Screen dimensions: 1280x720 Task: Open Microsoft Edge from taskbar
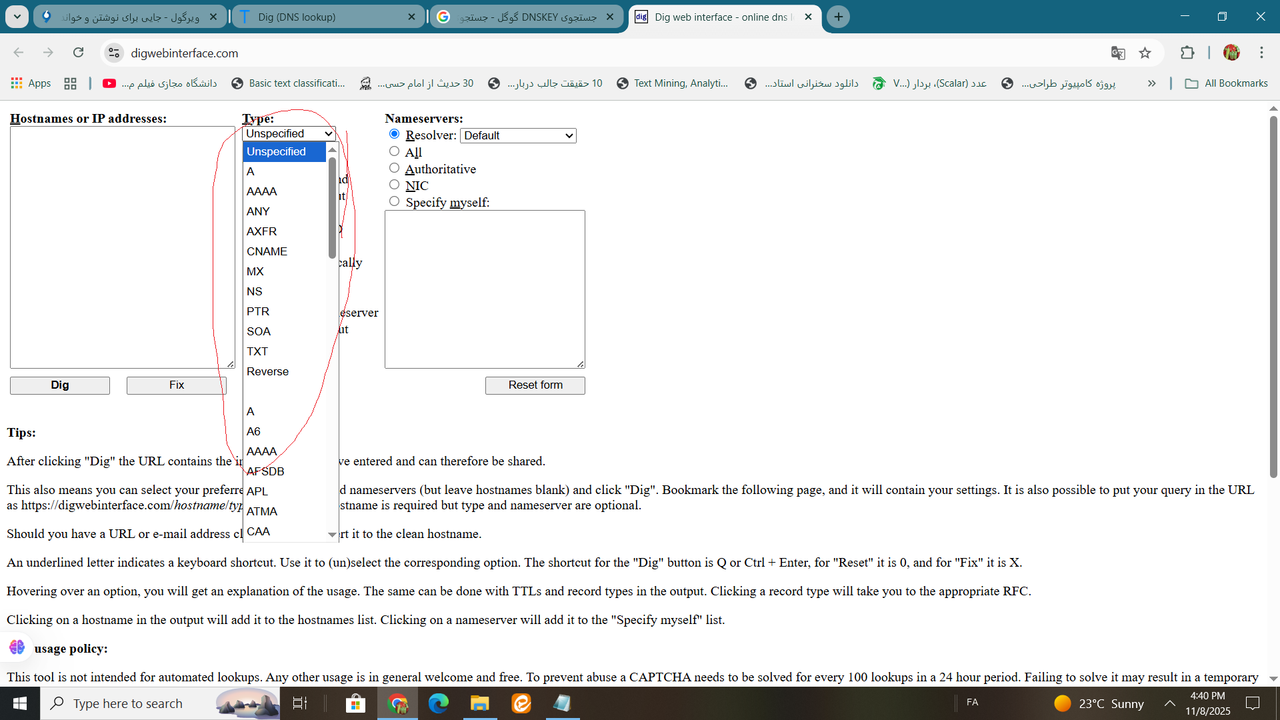438,703
